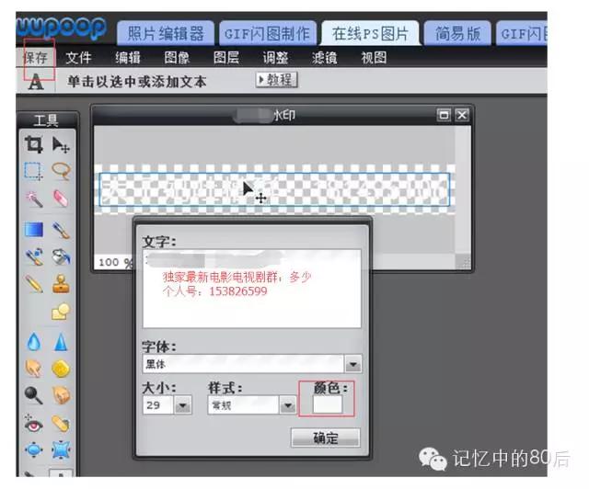Click the 教程 tutorial button
The width and height of the screenshot is (589, 489).
click(276, 80)
